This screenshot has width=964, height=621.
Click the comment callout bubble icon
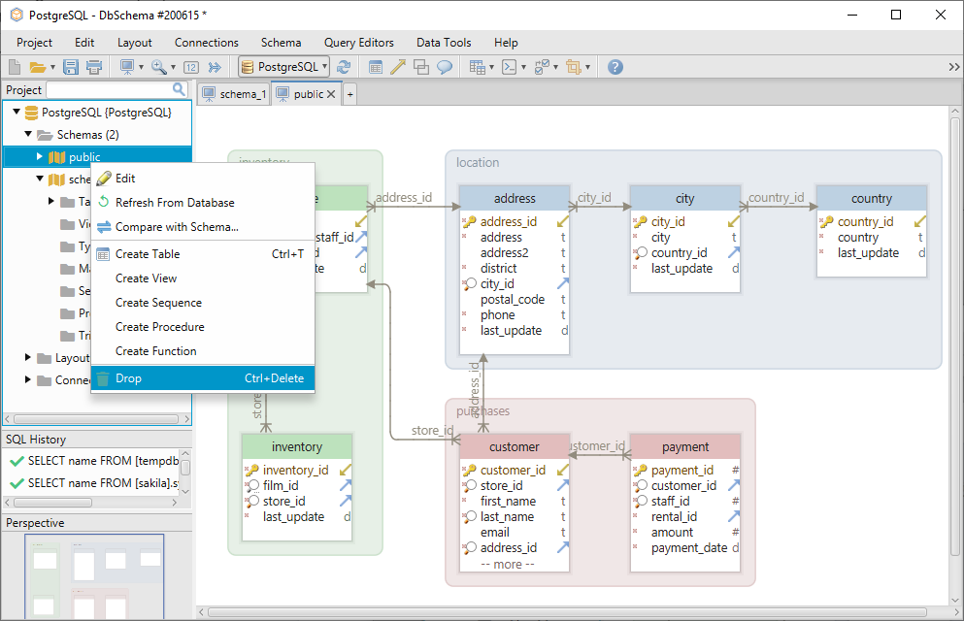[x=445, y=67]
